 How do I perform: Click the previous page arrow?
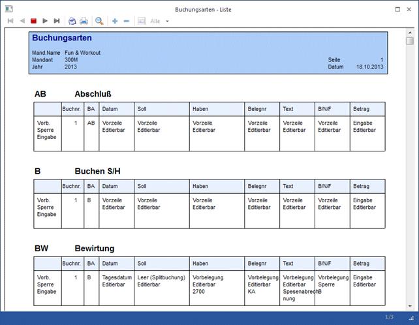coord(22,21)
